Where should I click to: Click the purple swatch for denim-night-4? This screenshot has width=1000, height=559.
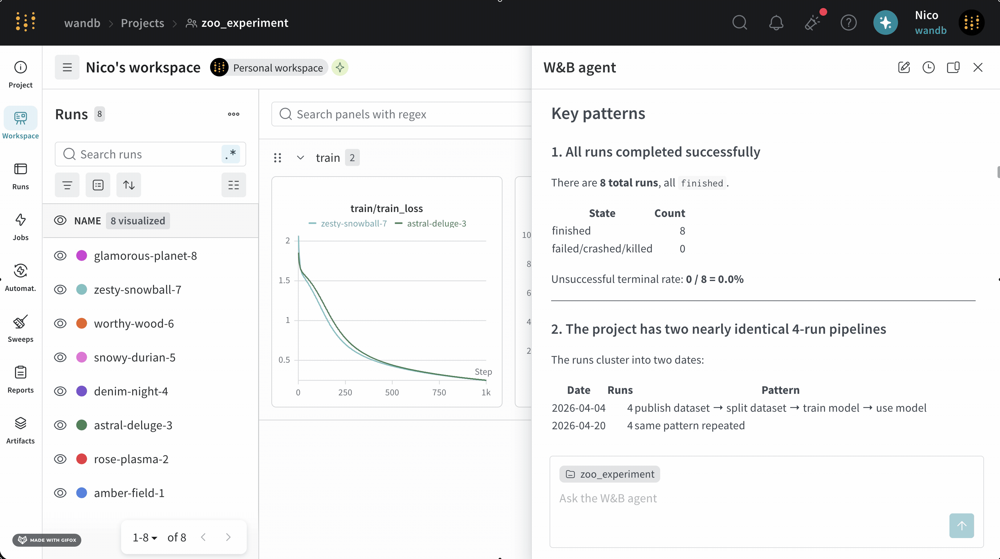point(82,391)
